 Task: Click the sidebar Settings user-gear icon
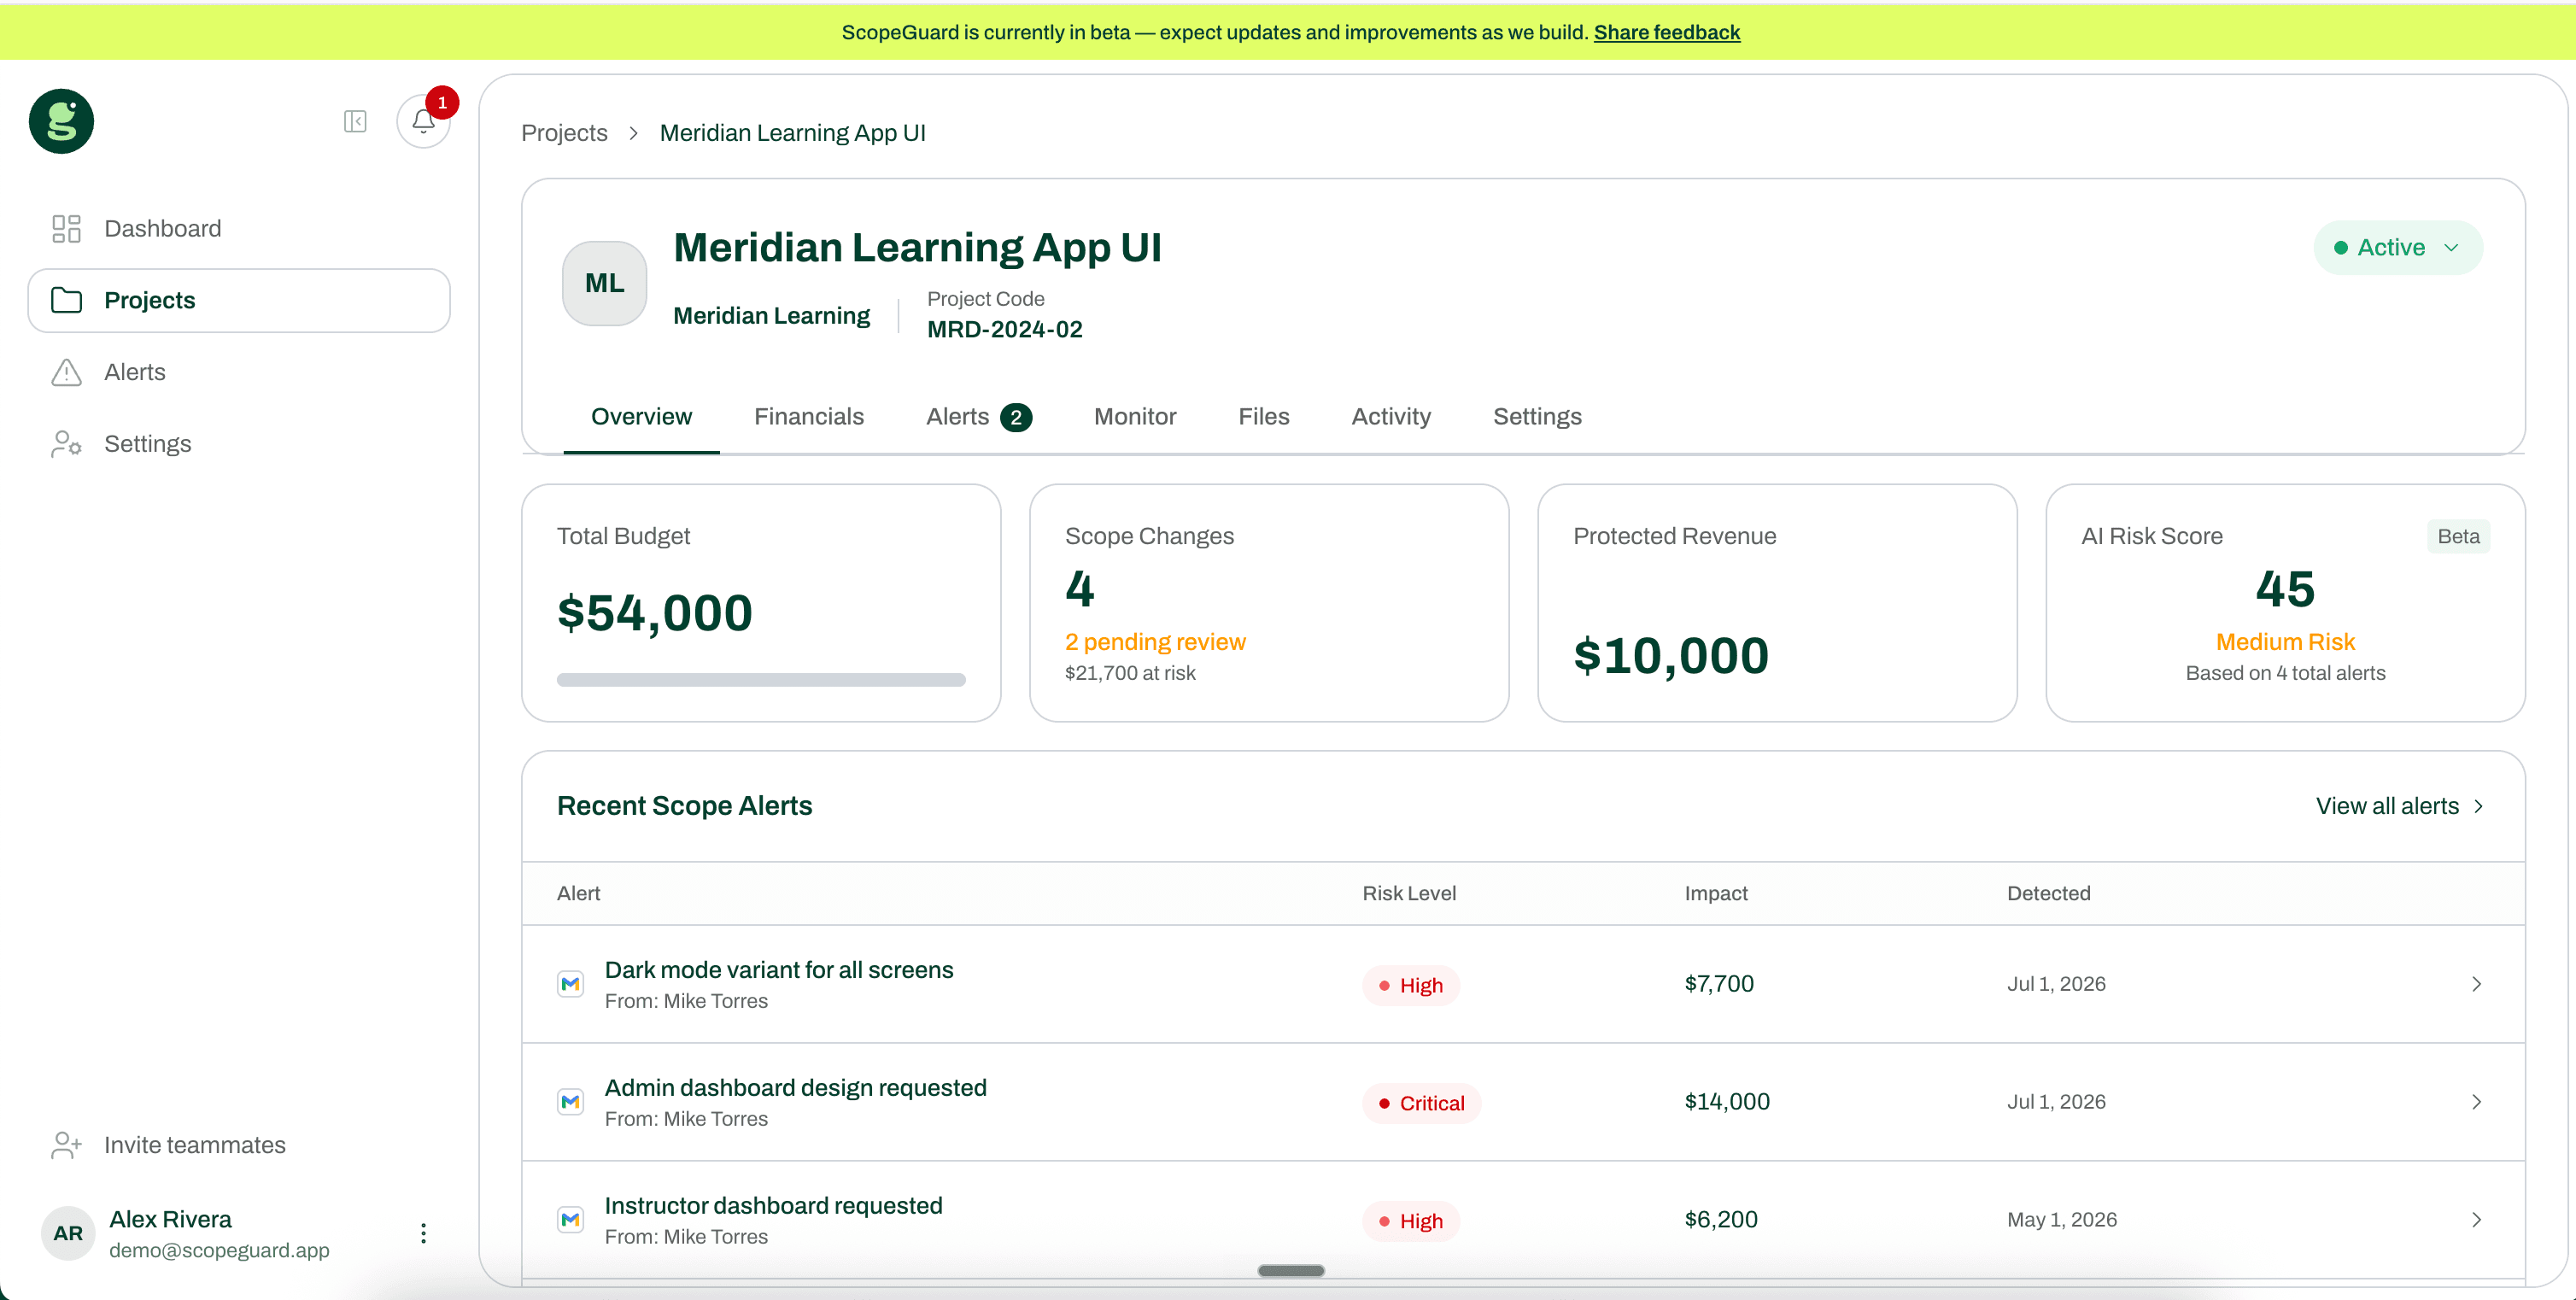[66, 444]
